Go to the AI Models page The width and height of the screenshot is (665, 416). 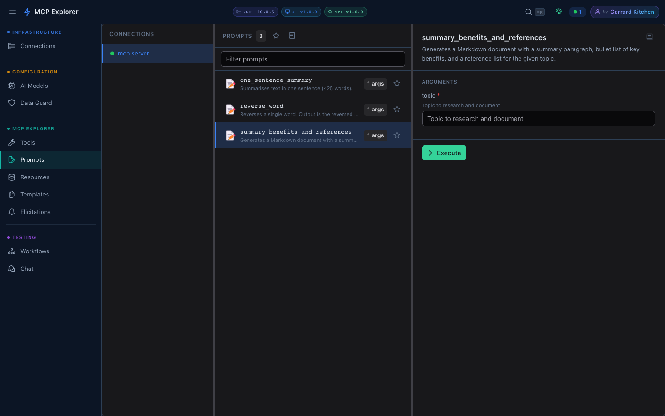tap(34, 86)
